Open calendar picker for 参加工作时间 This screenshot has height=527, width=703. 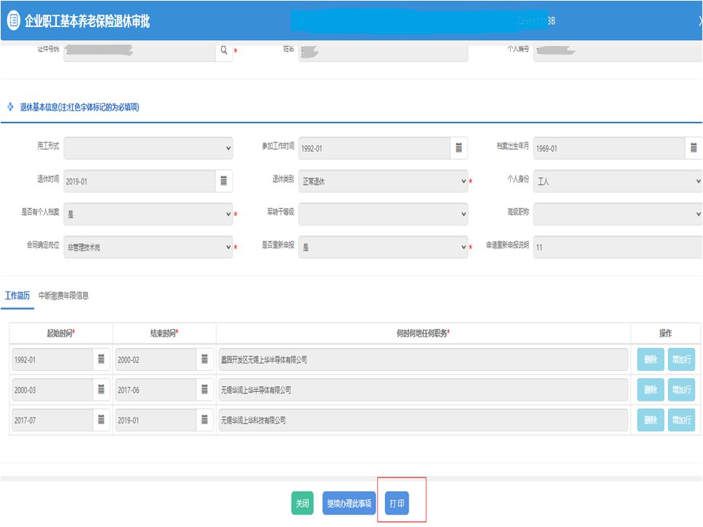click(458, 148)
